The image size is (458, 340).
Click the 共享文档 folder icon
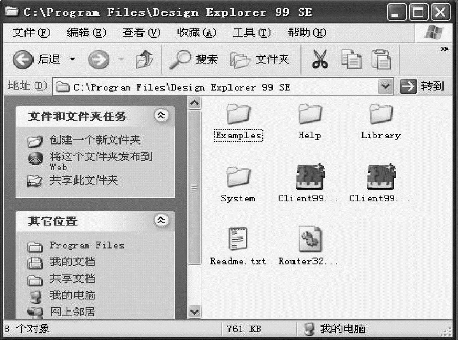click(x=35, y=280)
